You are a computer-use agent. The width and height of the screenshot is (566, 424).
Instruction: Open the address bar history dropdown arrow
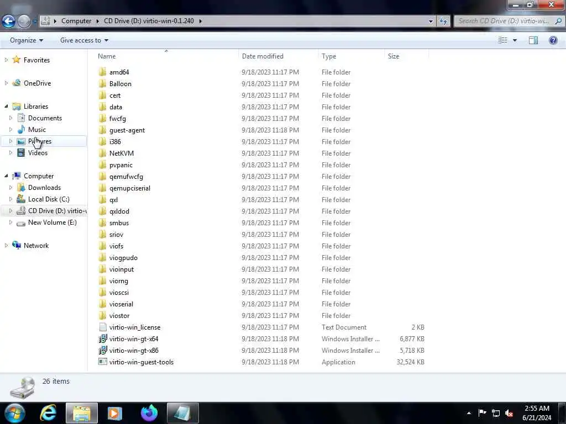431,22
